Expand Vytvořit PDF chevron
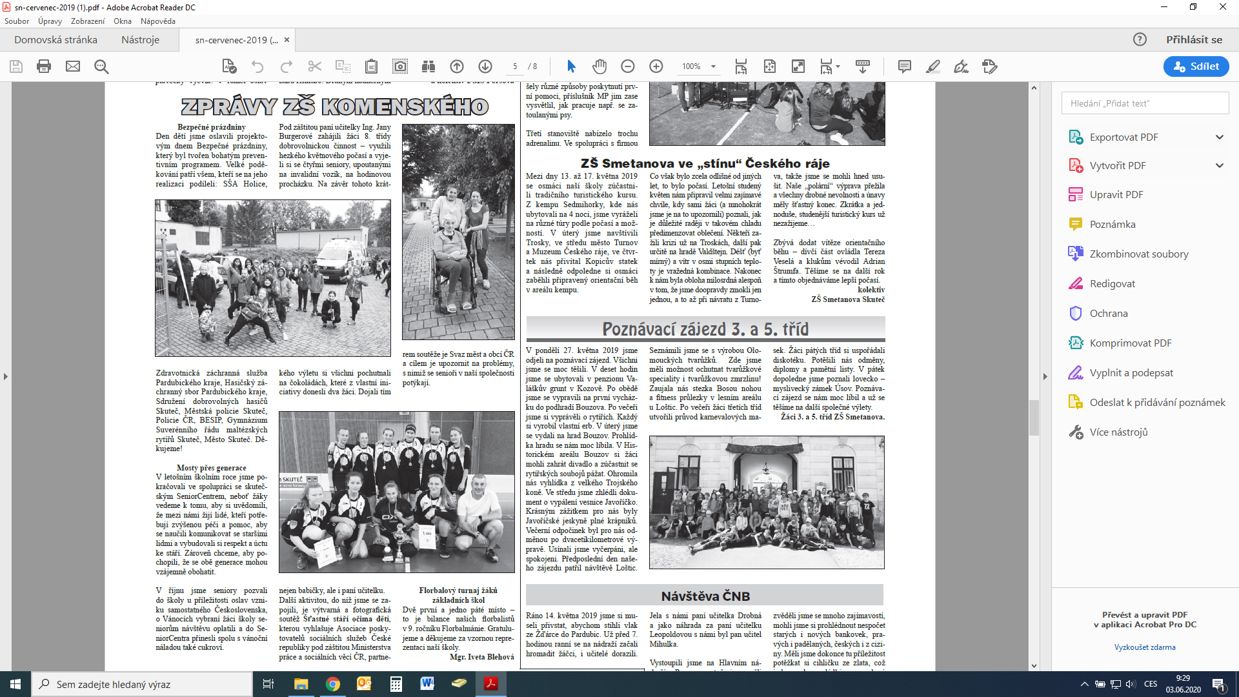This screenshot has width=1239, height=697. pyautogui.click(x=1219, y=165)
